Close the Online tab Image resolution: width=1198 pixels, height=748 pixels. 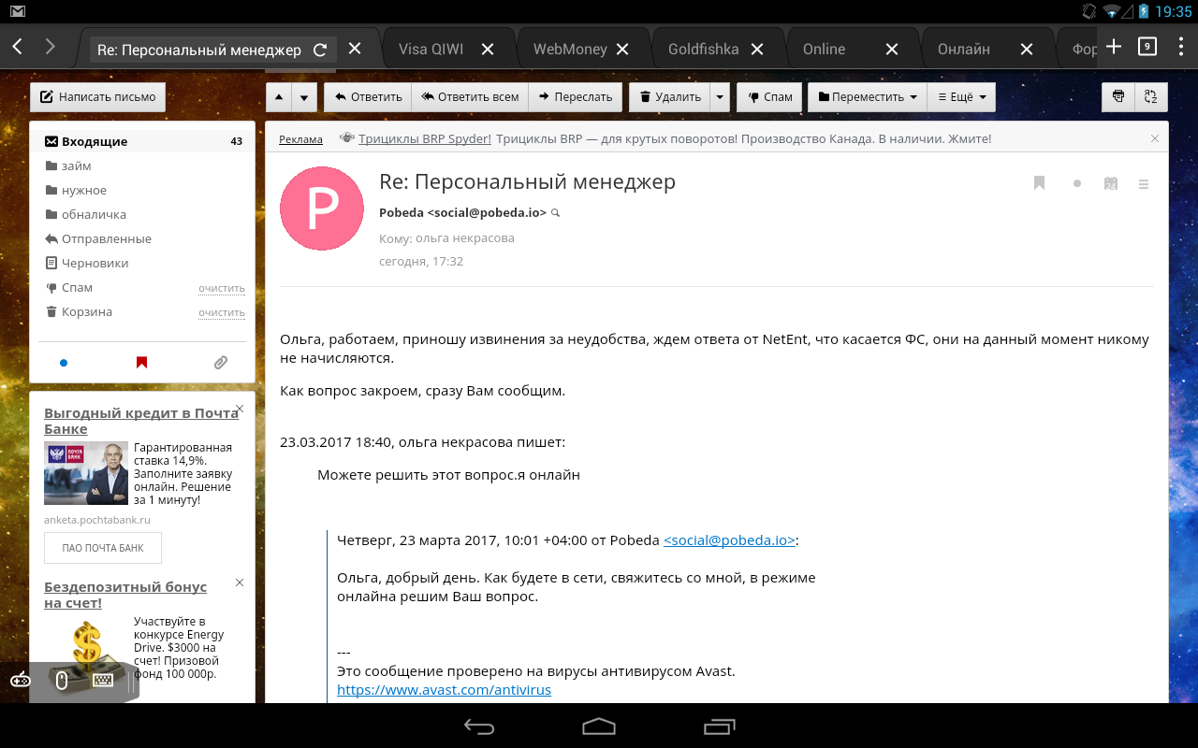892,50
